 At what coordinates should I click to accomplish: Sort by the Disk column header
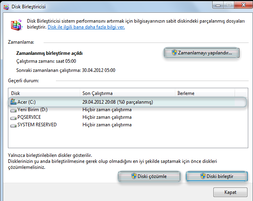[x=44, y=93]
